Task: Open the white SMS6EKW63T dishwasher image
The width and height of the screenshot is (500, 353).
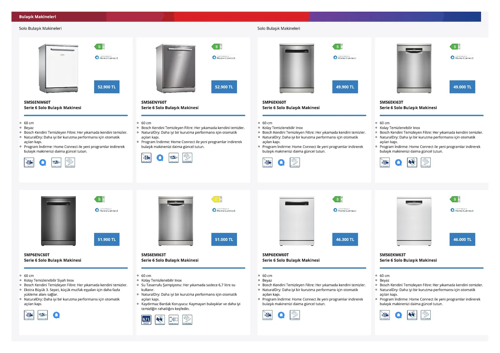Action: pos(414,221)
